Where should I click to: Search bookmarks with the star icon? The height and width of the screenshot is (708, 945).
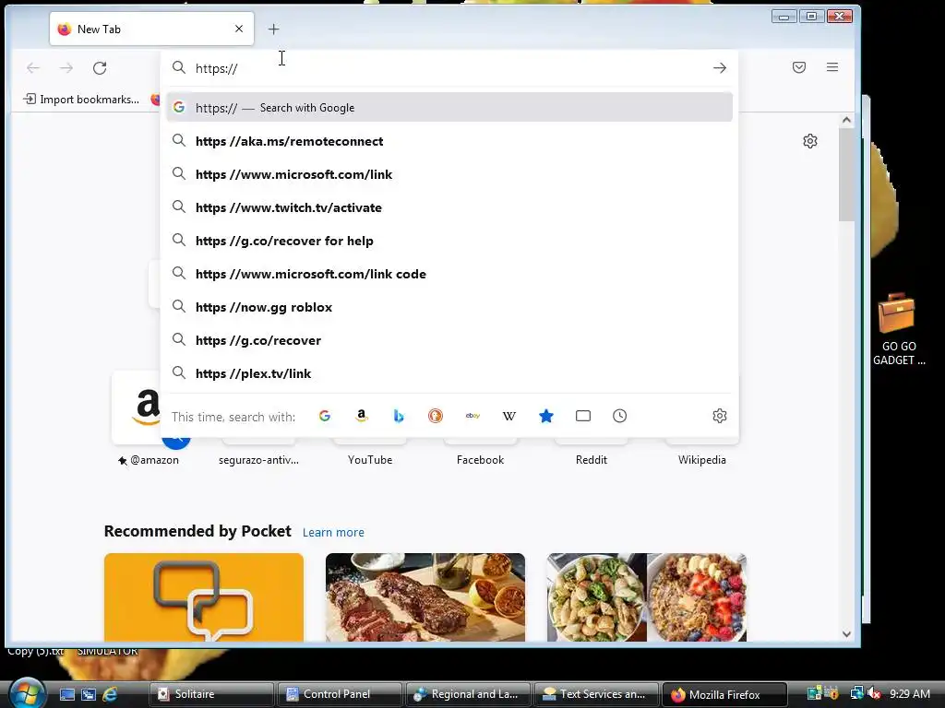[x=546, y=416]
